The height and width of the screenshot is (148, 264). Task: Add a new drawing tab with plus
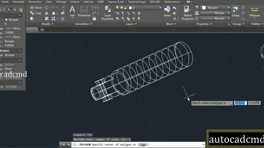click(x=42, y=30)
